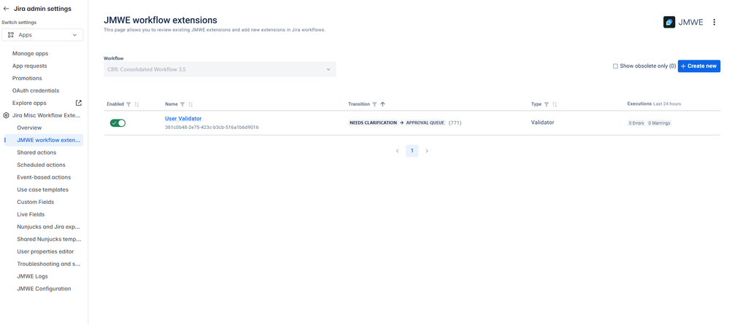Open the User Validator link

tap(183, 119)
